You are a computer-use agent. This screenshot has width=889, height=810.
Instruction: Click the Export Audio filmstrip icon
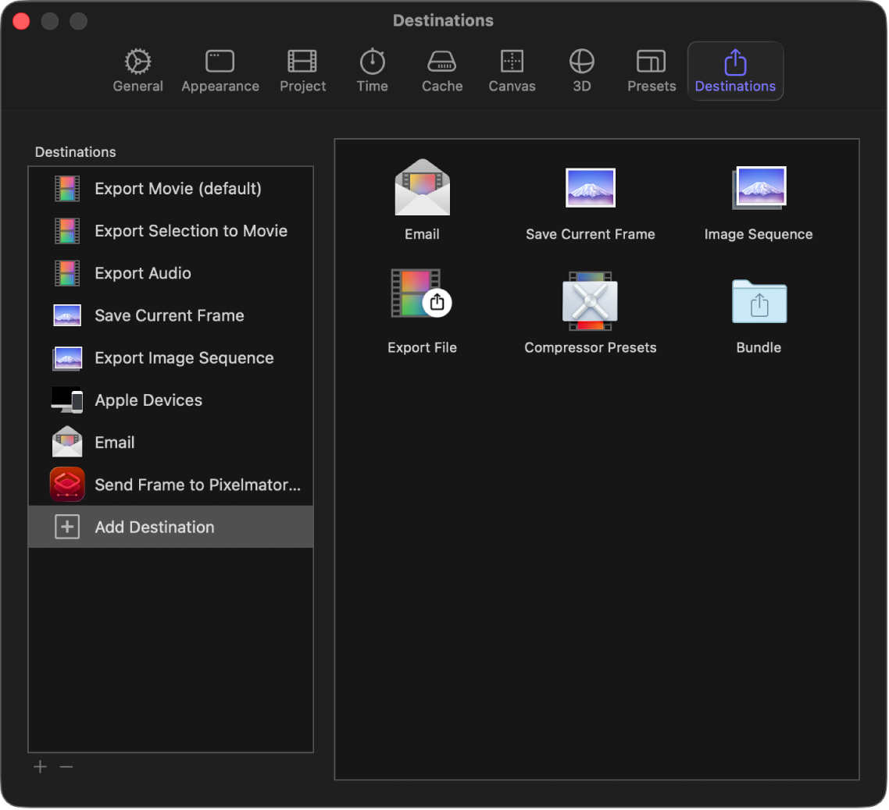[x=67, y=273]
